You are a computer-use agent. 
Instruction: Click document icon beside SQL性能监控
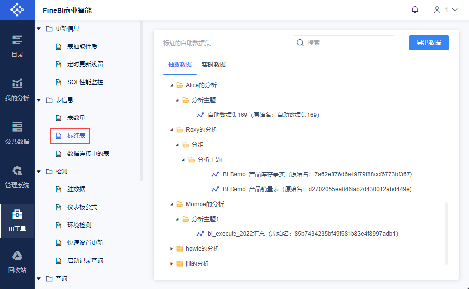(59, 82)
